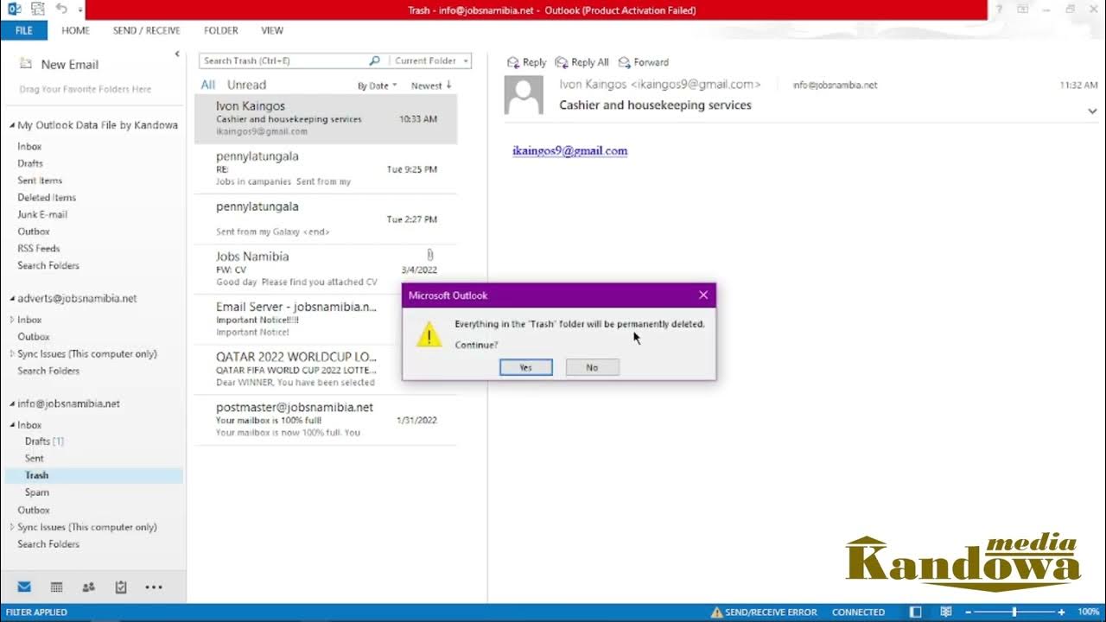The height and width of the screenshot is (622, 1106).
Task: Click the attachment paperclip on Jobs Namibia email
Action: pyautogui.click(x=429, y=255)
